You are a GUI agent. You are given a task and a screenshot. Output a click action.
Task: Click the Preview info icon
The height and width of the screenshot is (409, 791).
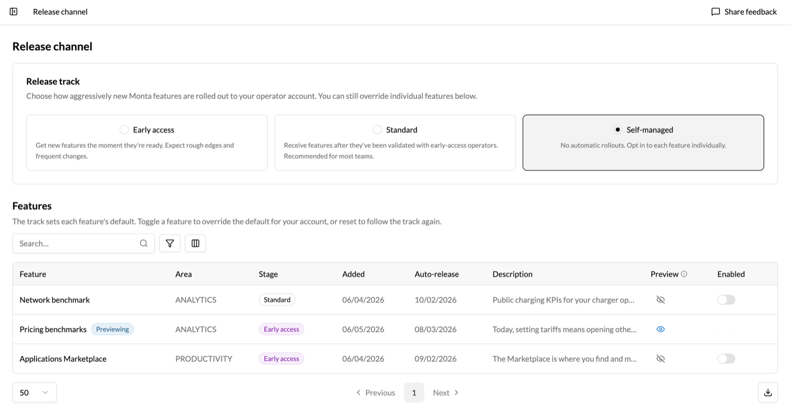[684, 274]
